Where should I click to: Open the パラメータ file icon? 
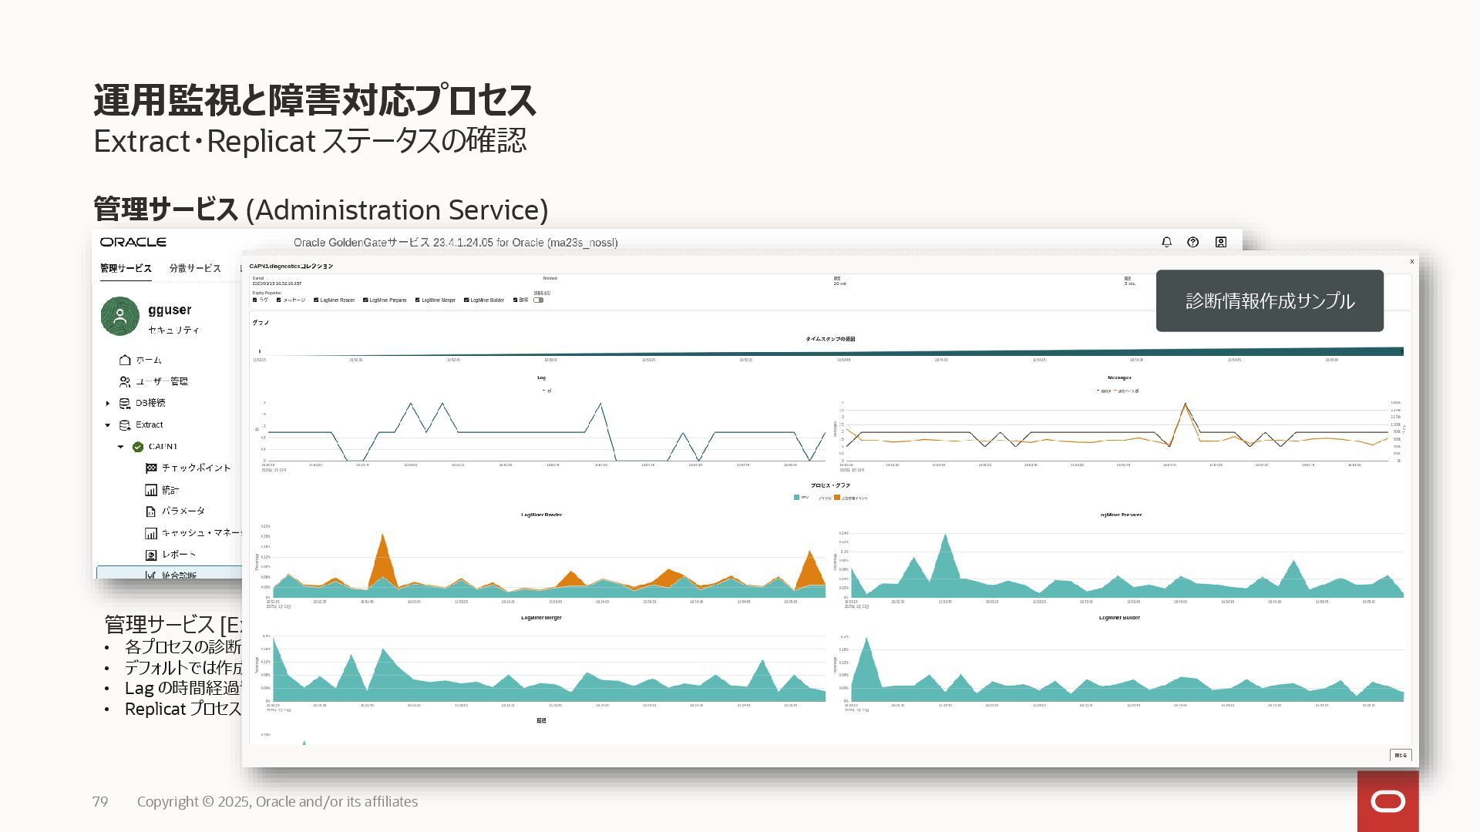click(151, 512)
